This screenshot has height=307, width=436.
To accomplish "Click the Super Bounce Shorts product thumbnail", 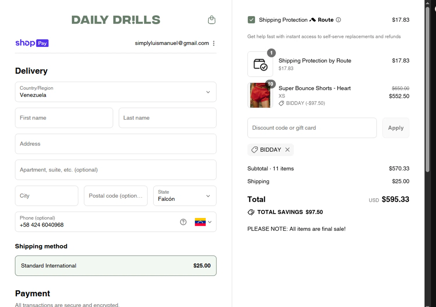I will (260, 95).
